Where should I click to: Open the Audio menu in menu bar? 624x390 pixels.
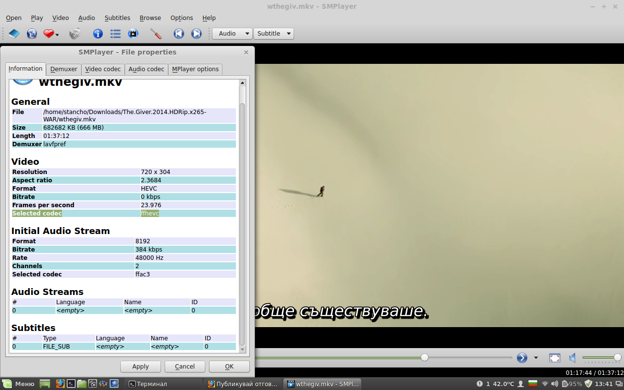pos(87,18)
